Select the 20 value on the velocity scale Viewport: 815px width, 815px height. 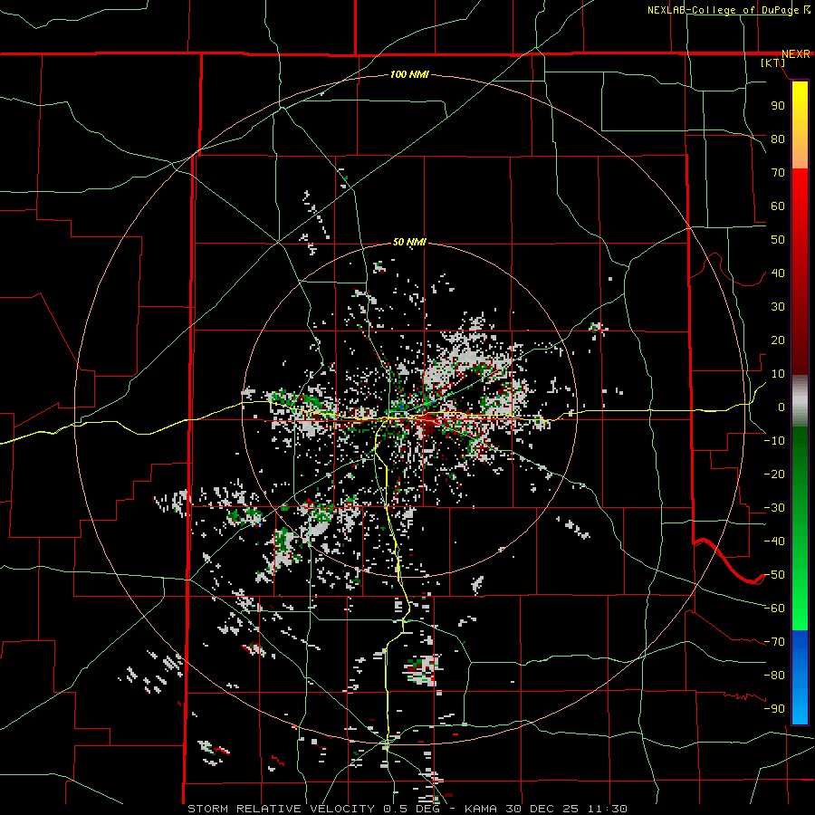point(778,340)
